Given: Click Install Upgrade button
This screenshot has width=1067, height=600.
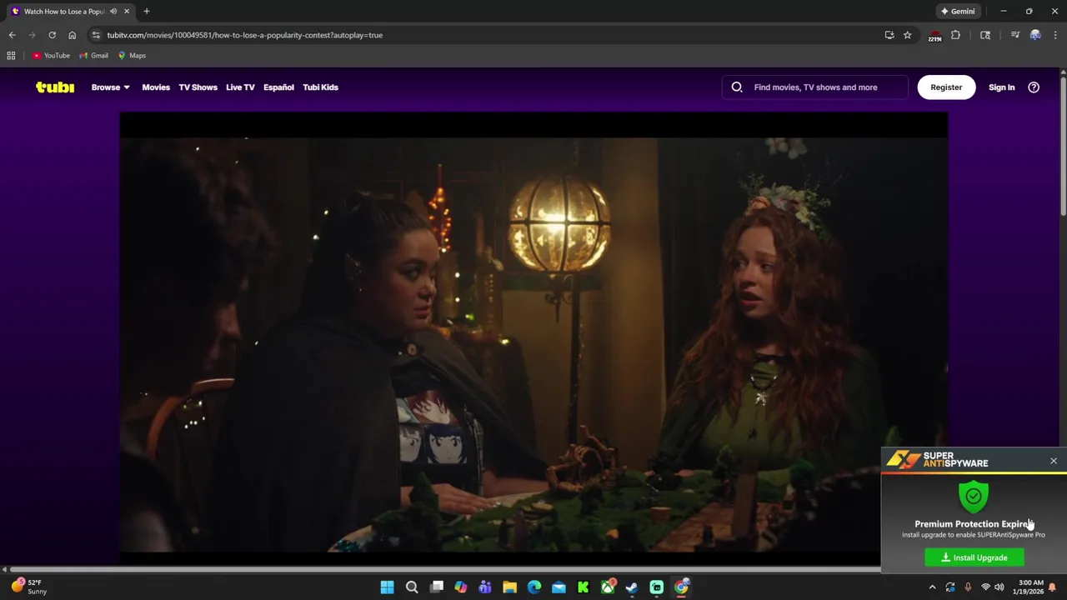Looking at the screenshot, I should tap(974, 557).
